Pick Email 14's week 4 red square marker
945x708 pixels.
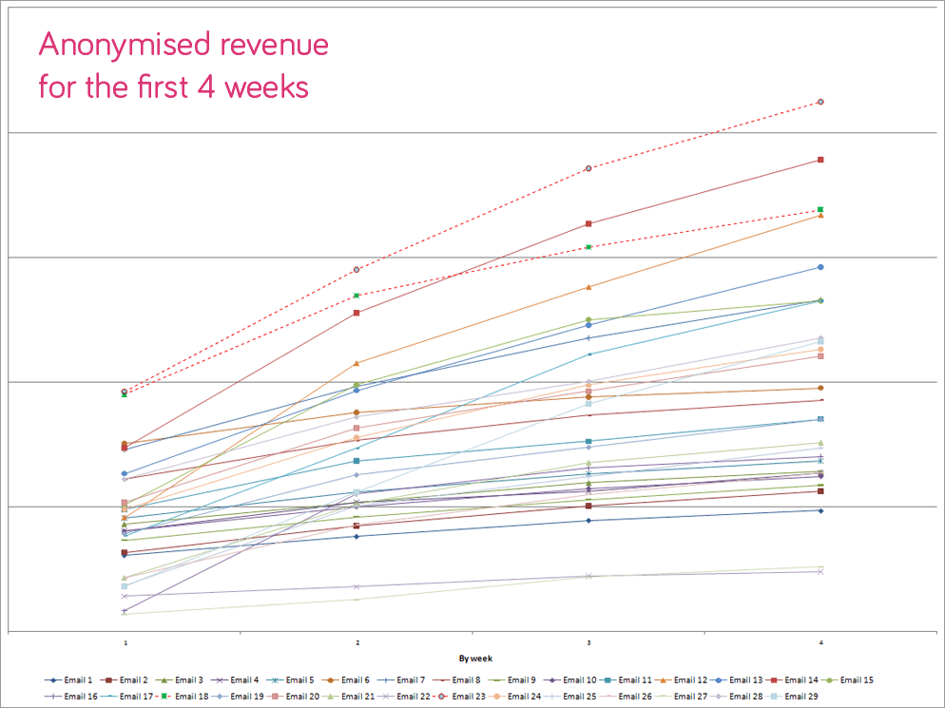820,160
